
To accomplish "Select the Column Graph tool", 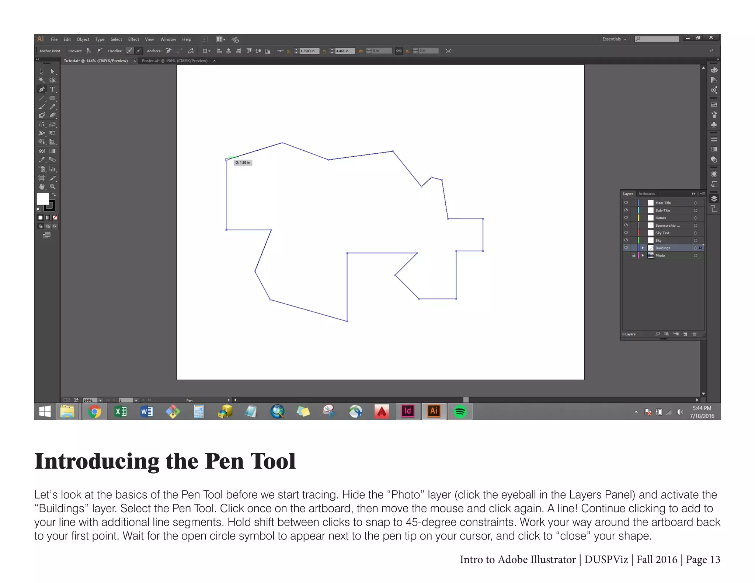I will [52, 169].
